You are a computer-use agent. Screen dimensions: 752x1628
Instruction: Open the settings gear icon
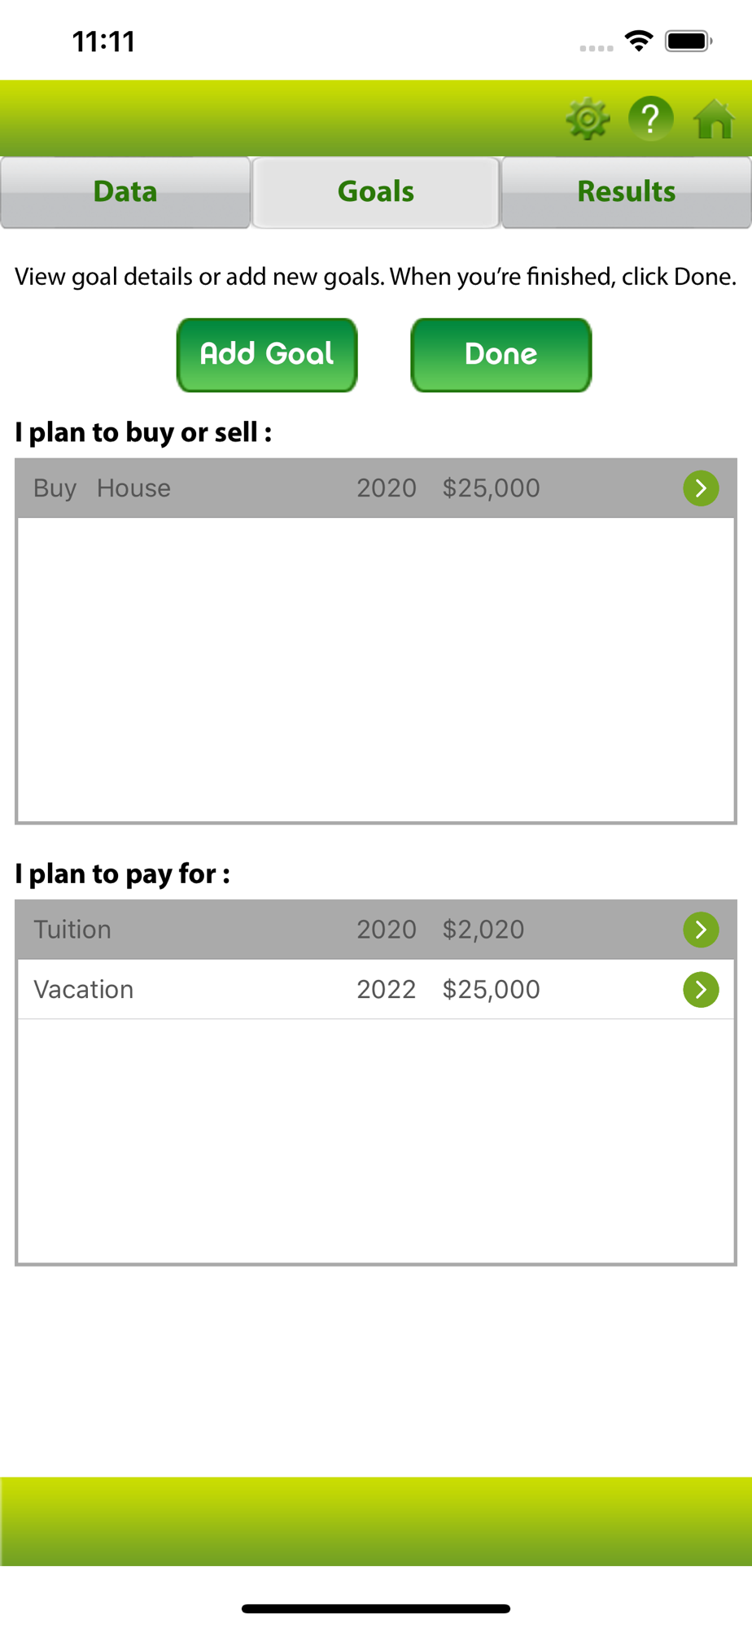(588, 120)
